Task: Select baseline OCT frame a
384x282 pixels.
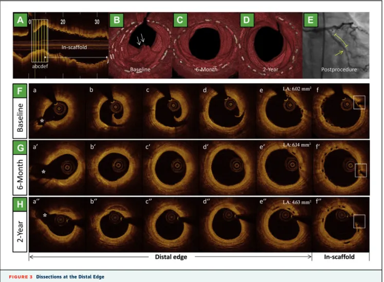Action: pos(57,111)
